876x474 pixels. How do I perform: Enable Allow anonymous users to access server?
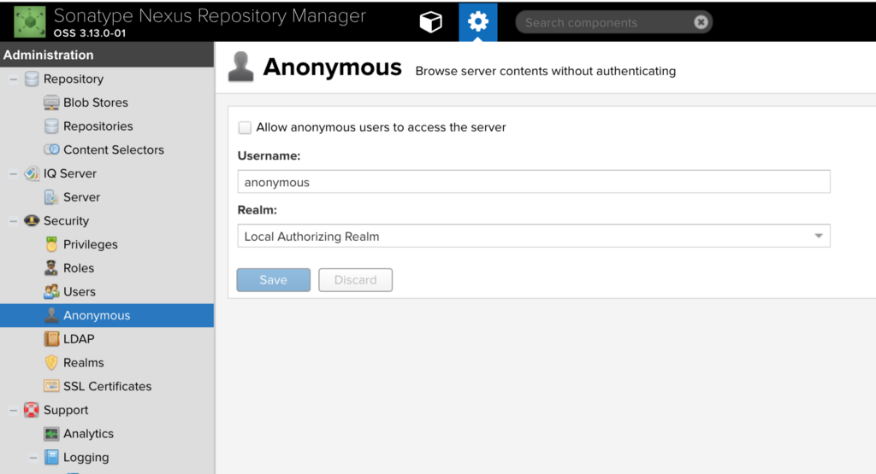tap(245, 128)
